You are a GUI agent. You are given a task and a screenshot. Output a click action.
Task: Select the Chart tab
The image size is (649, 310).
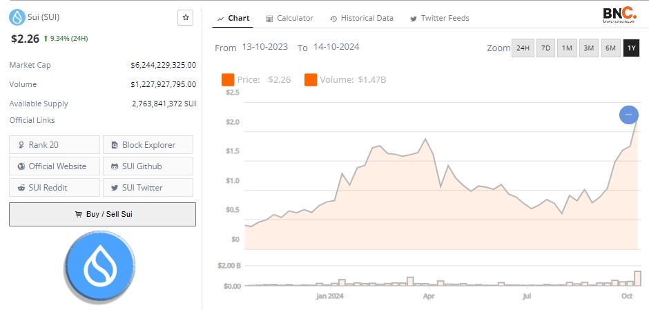pyautogui.click(x=233, y=18)
